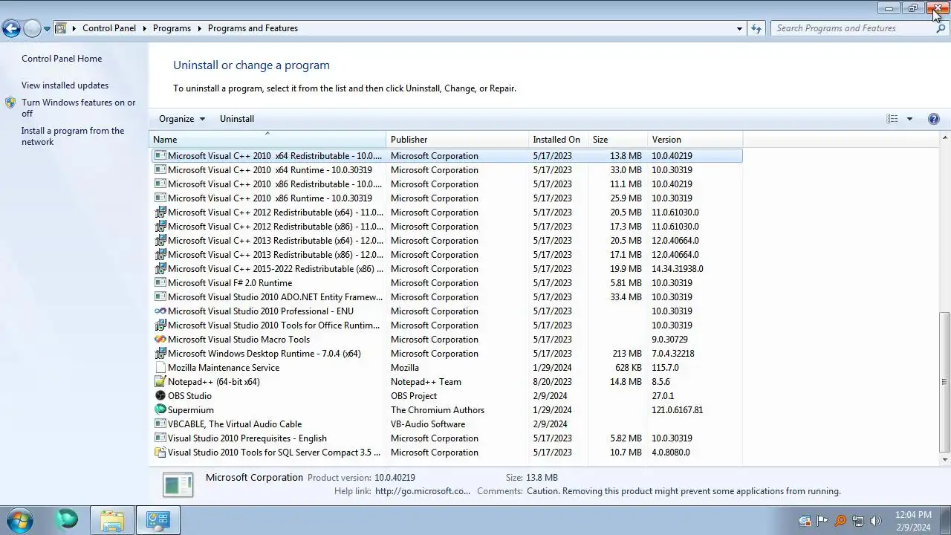Click the volume speaker tray icon

point(875,521)
